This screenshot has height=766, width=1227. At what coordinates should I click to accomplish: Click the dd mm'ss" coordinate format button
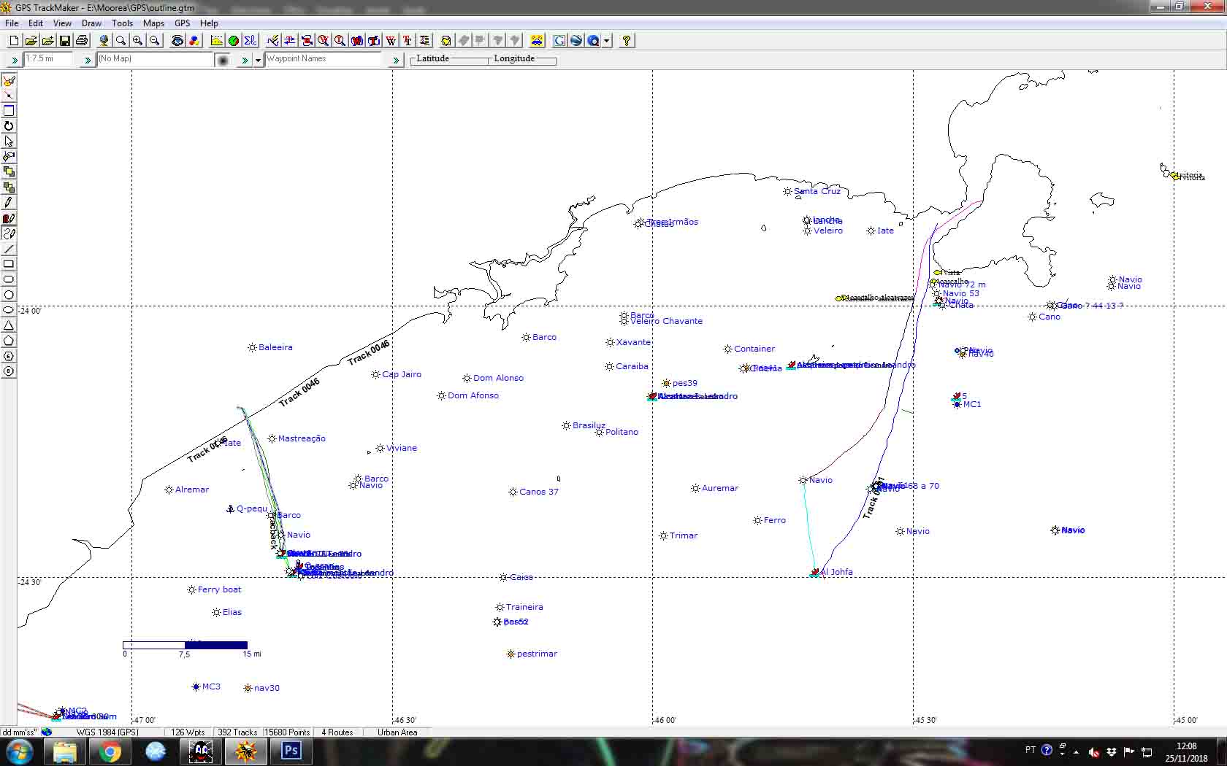pos(20,732)
